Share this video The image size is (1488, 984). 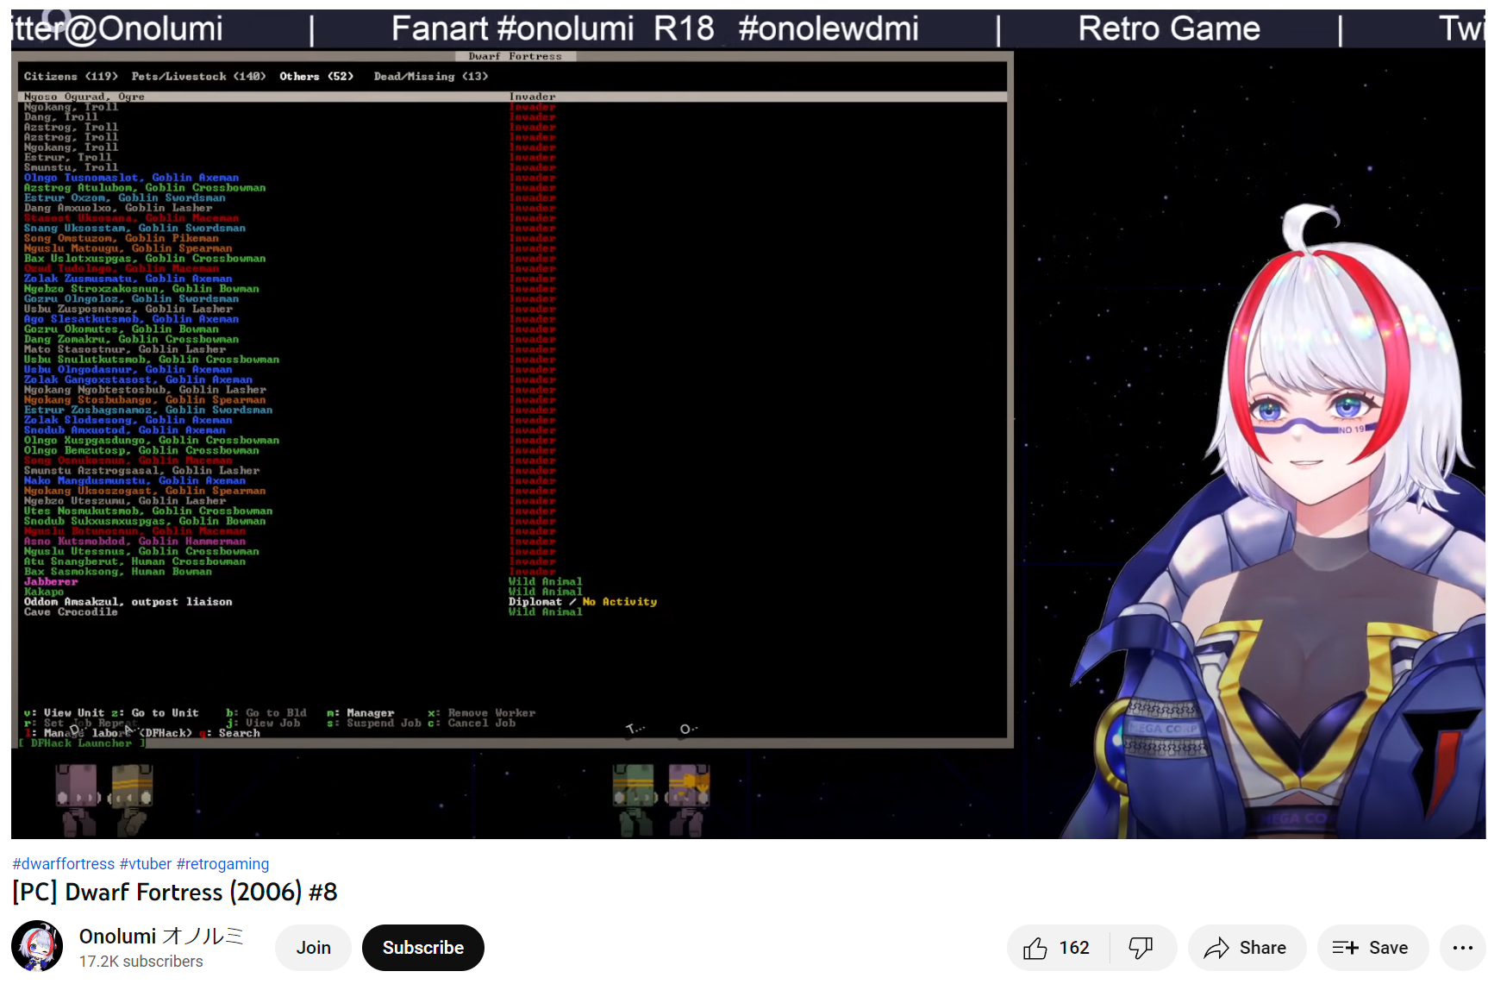tap(1247, 948)
